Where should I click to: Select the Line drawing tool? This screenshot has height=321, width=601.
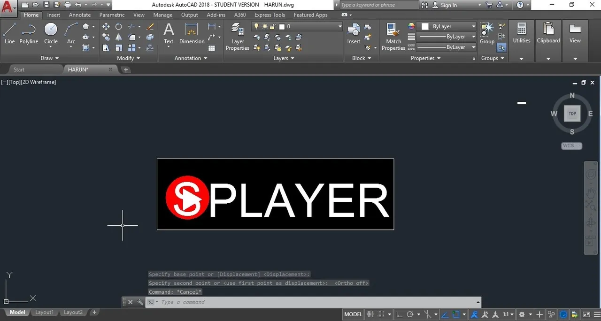coord(9,34)
